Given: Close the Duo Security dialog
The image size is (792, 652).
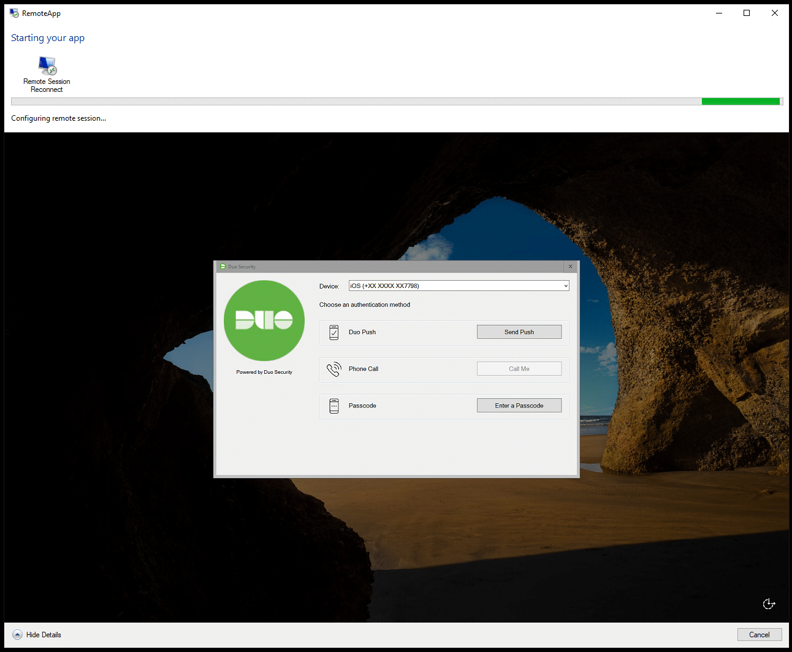Looking at the screenshot, I should (x=570, y=267).
